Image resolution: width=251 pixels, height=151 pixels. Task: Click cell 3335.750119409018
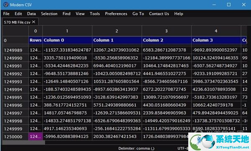[67, 58]
